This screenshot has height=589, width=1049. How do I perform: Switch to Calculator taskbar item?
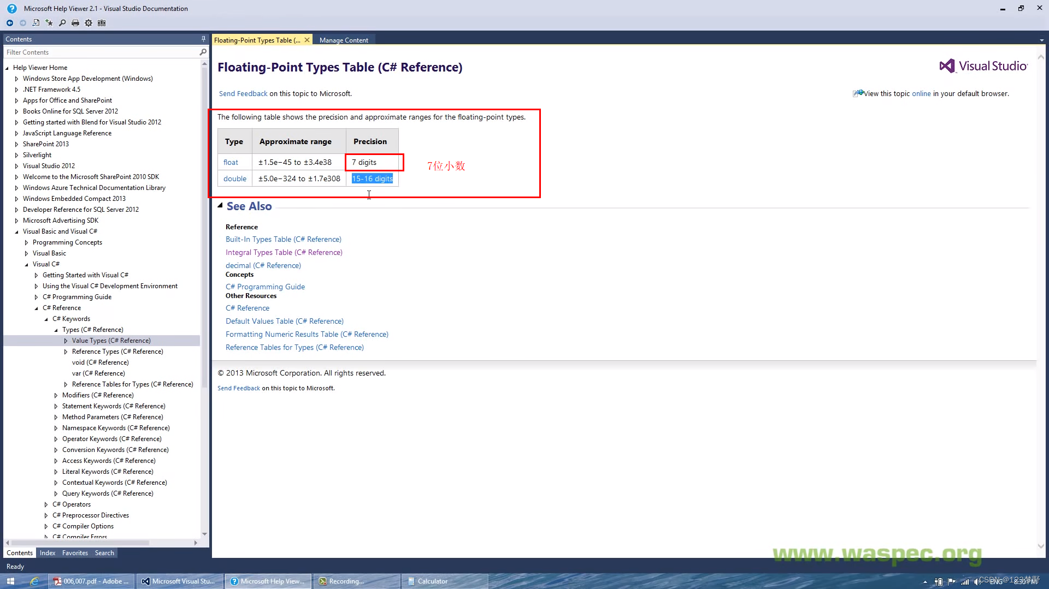(x=445, y=581)
